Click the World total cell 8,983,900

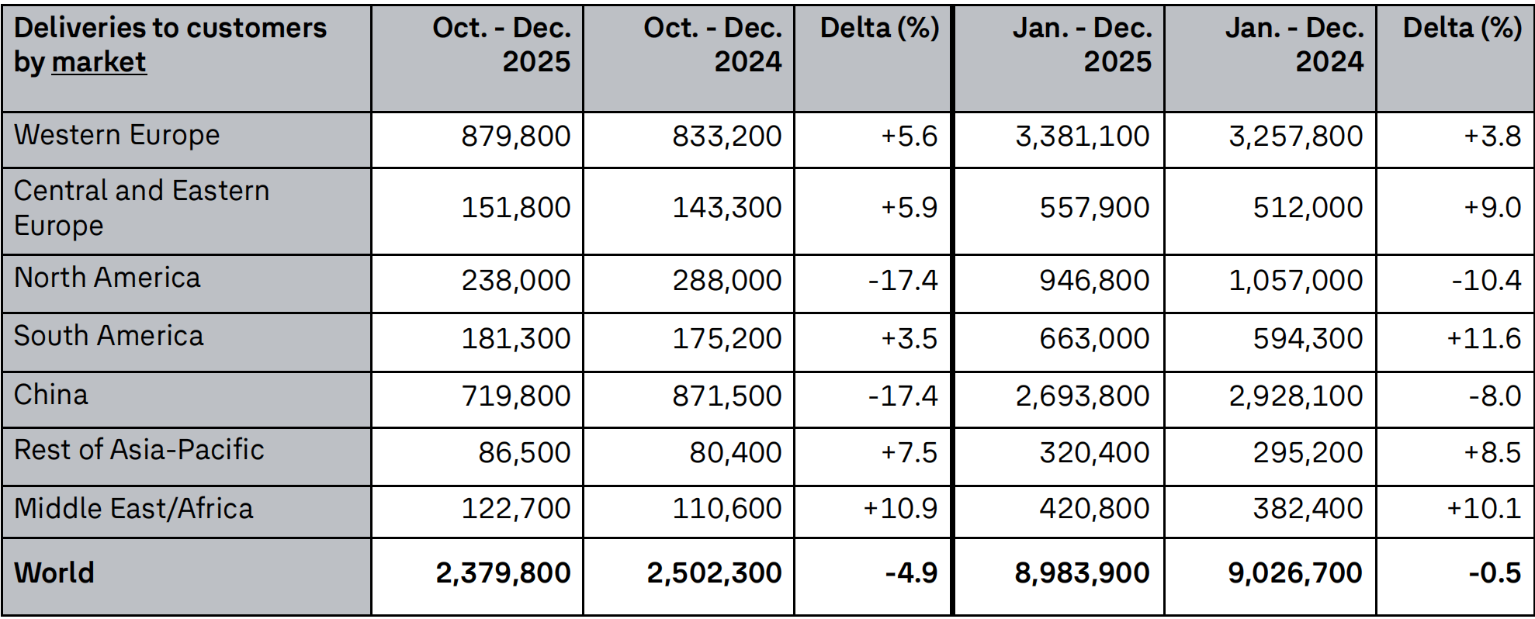click(x=1082, y=573)
